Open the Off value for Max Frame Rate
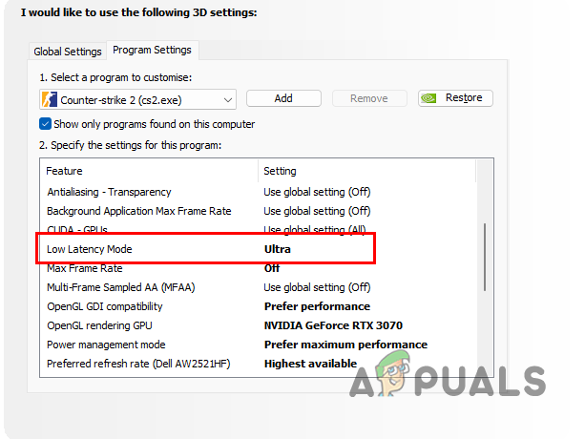 (x=272, y=268)
